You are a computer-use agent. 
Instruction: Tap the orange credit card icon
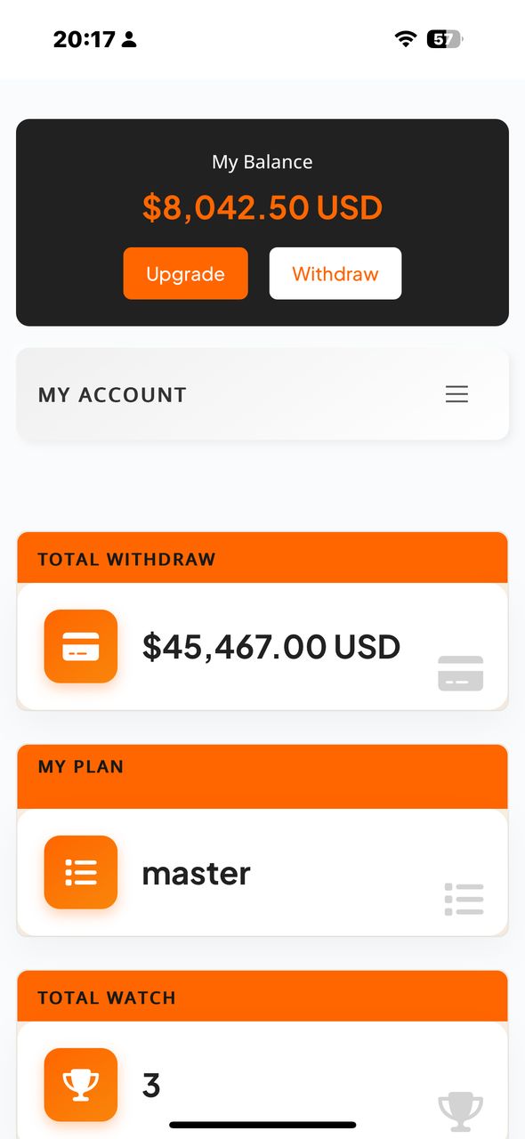(81, 646)
